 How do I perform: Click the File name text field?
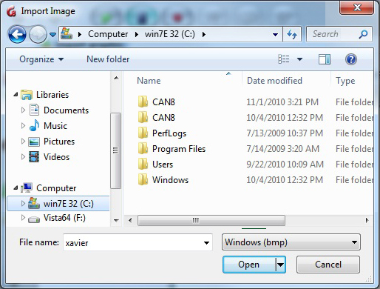point(133,243)
